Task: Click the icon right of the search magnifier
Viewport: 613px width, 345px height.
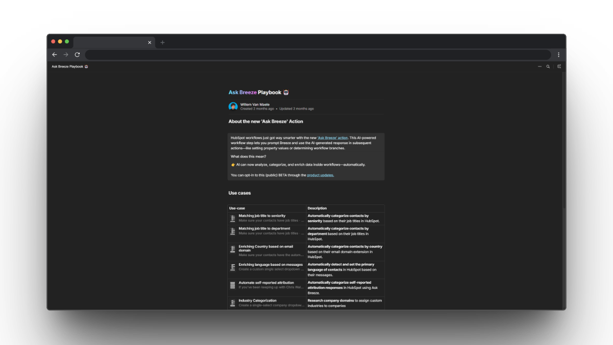Action: click(x=559, y=66)
